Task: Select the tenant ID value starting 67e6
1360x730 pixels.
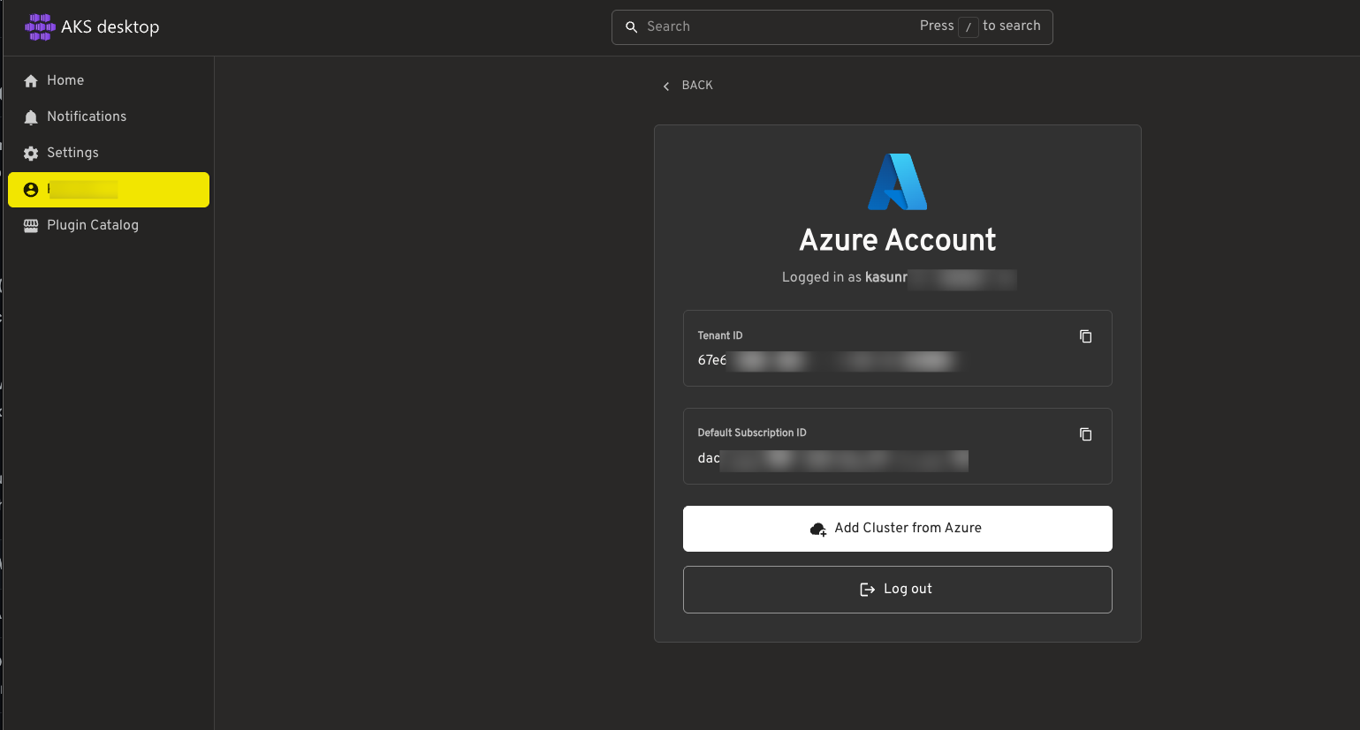Action: tap(829, 360)
